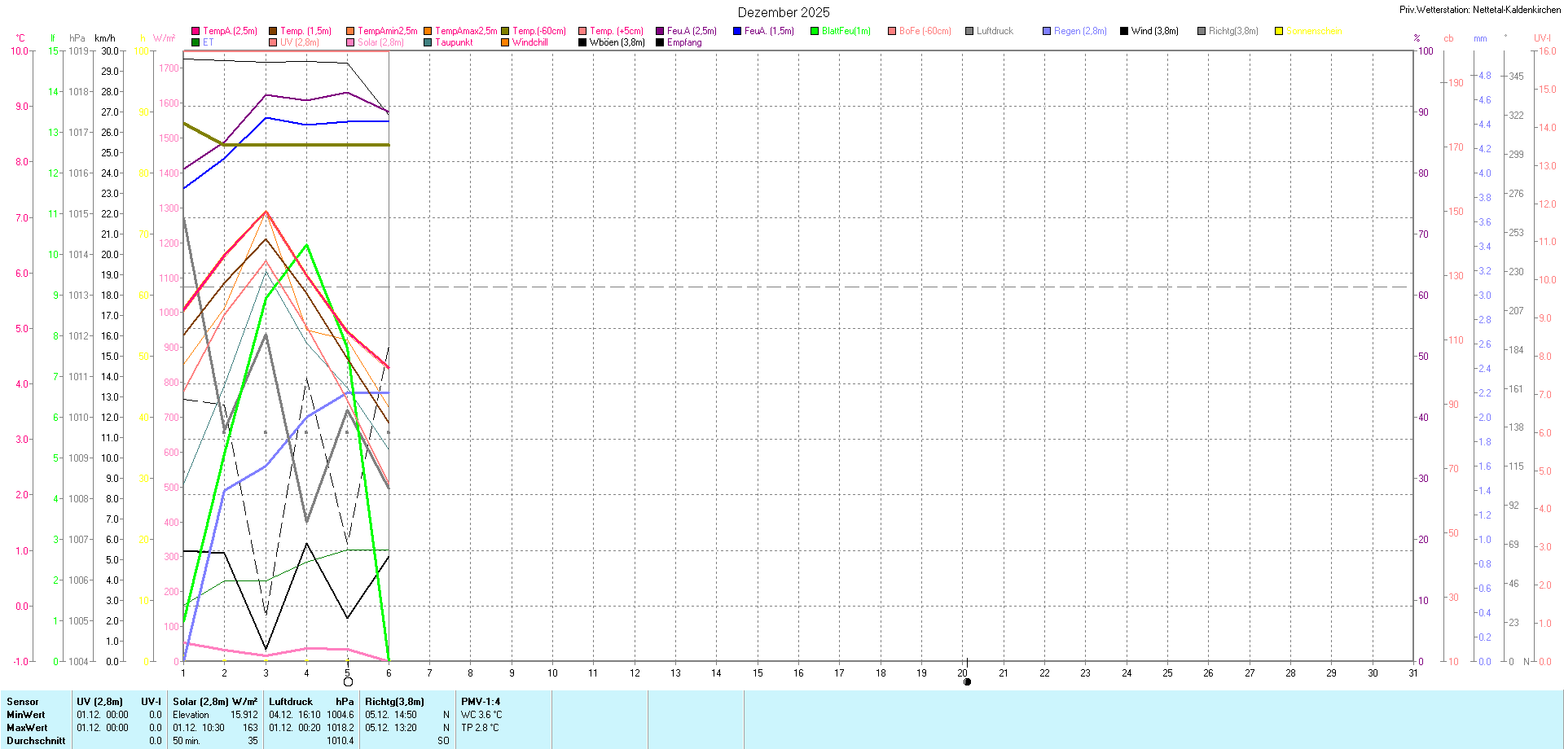Select the UV (2,8m) statistics column header

(x=99, y=702)
